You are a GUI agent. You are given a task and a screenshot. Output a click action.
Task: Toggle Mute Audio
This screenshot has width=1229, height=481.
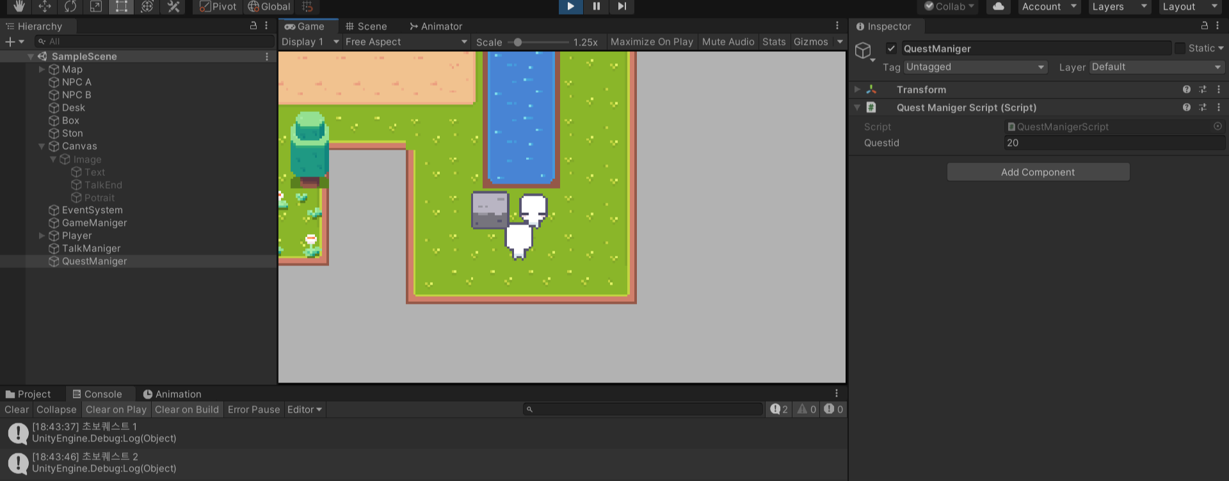728,42
